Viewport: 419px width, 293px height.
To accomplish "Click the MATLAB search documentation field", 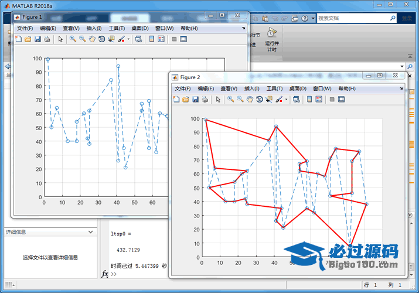I will [353, 18].
